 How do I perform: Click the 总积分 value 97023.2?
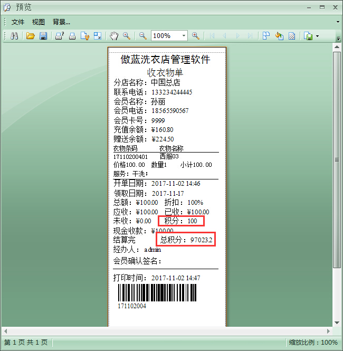(201, 240)
